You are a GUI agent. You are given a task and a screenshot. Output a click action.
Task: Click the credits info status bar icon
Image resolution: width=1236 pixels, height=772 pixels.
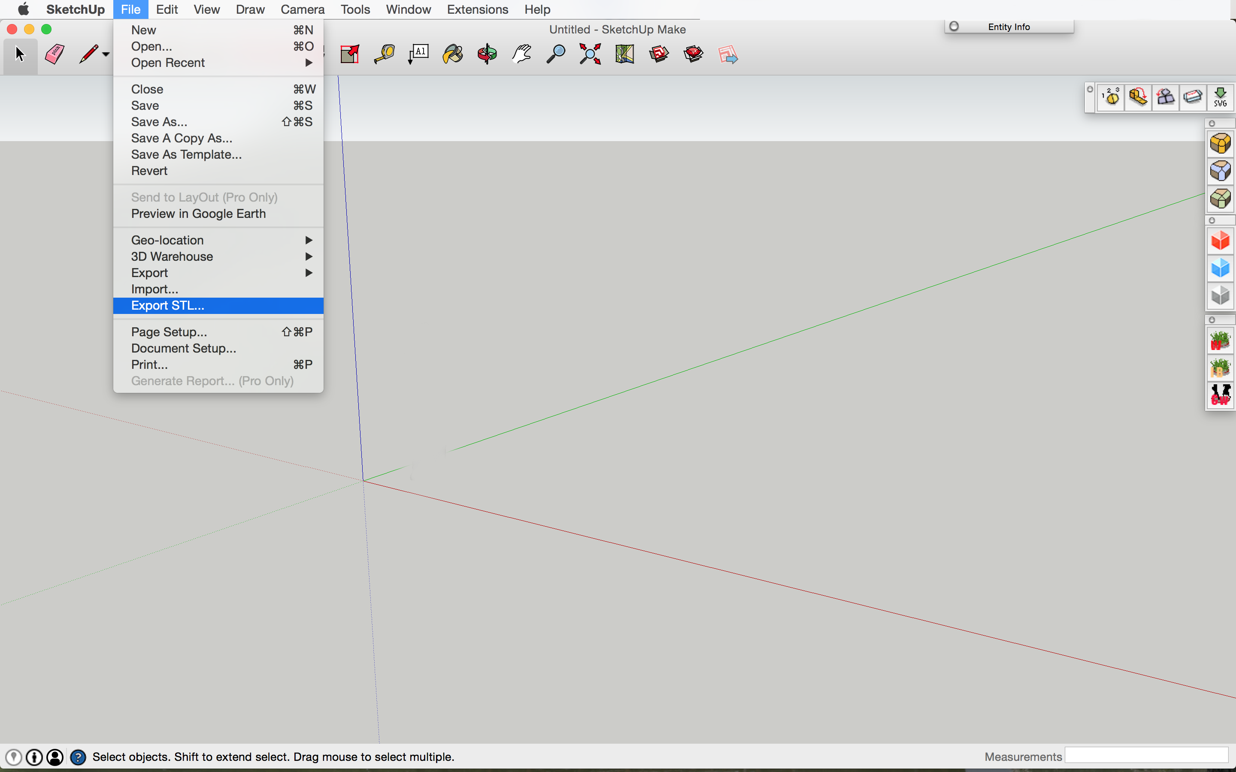tap(34, 757)
